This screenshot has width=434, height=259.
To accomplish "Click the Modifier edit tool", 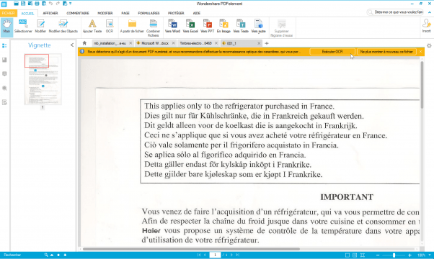I will tap(40, 27).
